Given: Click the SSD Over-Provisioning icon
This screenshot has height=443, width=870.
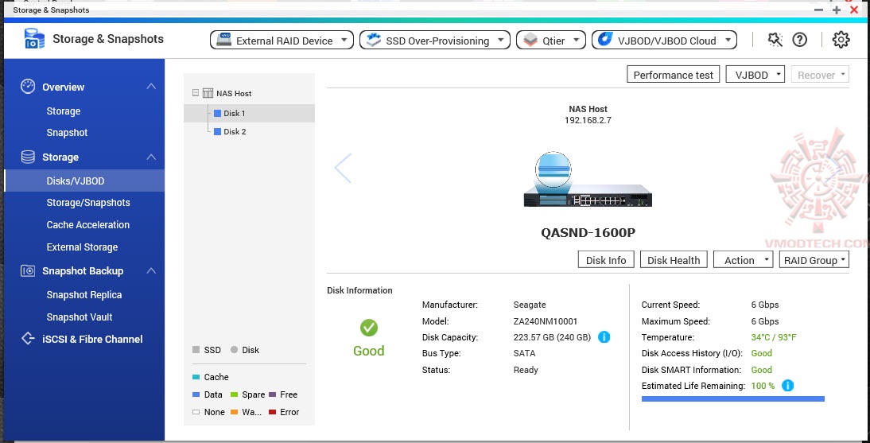Looking at the screenshot, I should click(x=374, y=40).
